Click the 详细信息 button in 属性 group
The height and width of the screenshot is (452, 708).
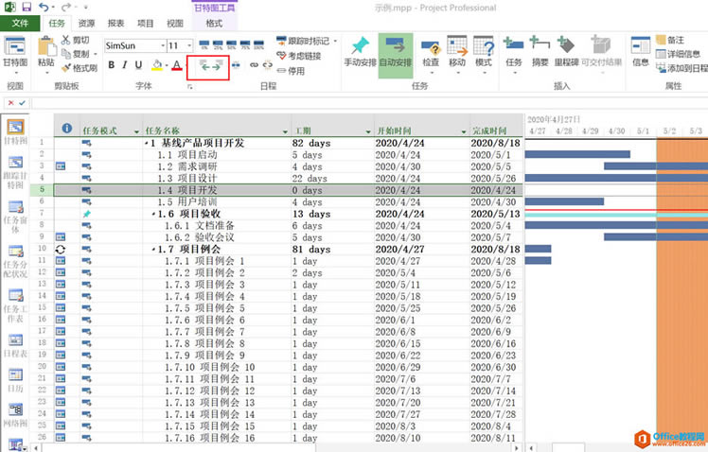point(679,54)
